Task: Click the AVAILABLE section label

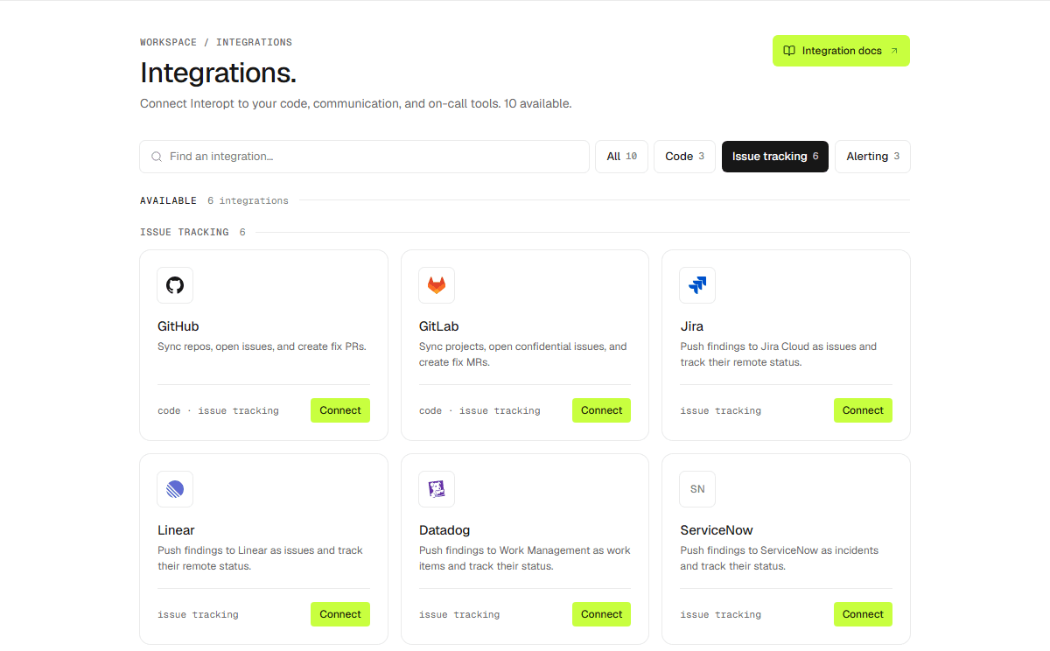Action: pos(168,200)
